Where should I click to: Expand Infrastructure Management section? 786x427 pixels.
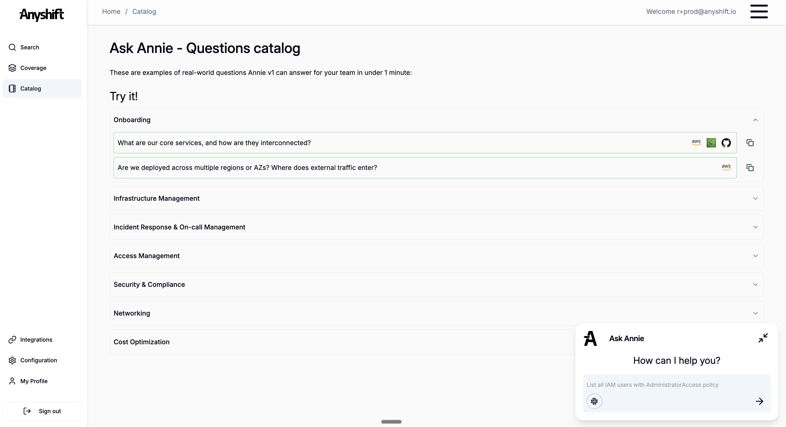pyautogui.click(x=755, y=198)
